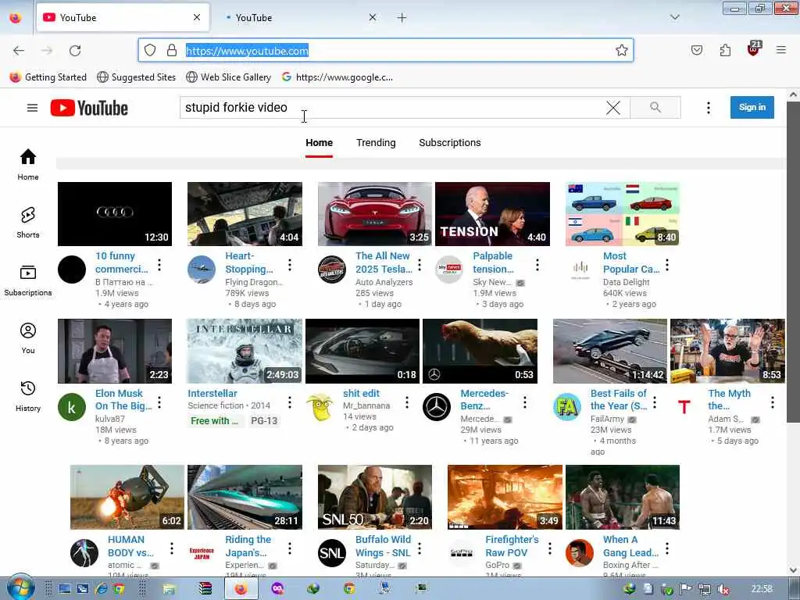Open a new browser tab

tap(402, 18)
